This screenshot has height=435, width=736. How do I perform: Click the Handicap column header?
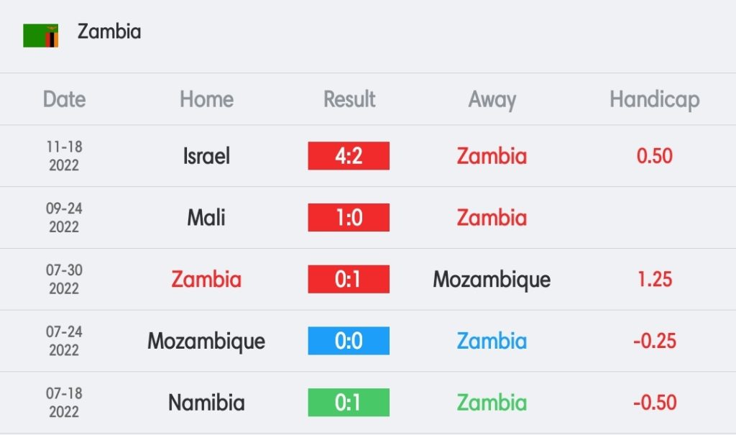(655, 100)
